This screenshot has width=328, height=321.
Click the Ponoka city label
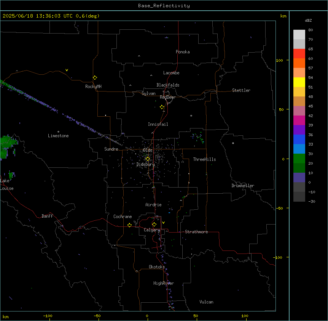click(183, 52)
